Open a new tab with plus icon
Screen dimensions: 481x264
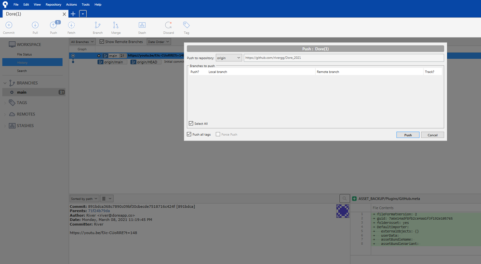click(73, 14)
